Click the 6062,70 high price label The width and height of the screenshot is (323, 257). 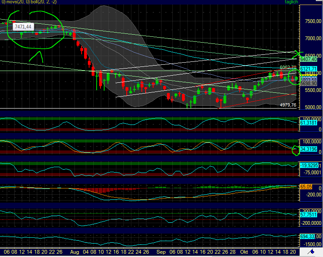point(288,67)
